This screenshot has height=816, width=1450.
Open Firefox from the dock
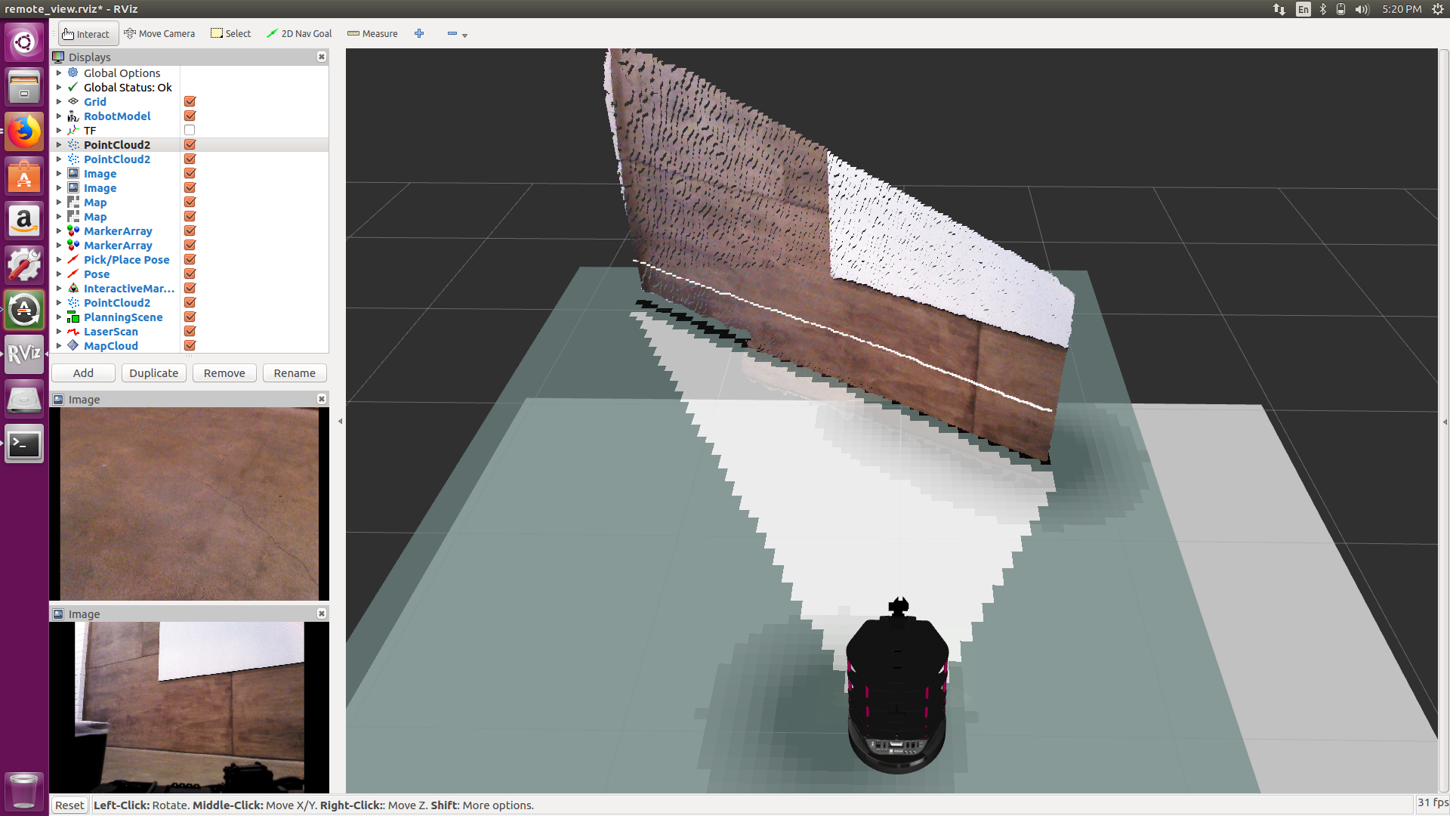pos(24,132)
